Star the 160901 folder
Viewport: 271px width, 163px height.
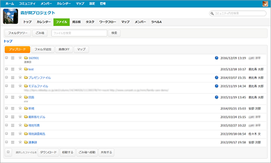pyautogui.click(x=20, y=58)
